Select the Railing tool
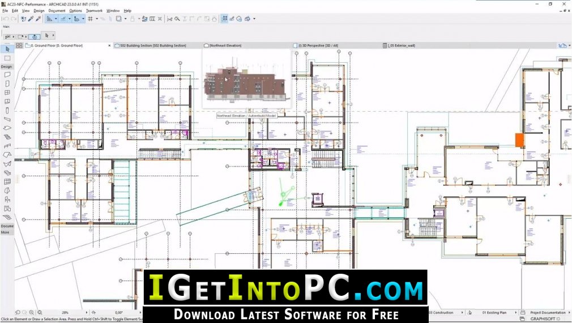 click(7, 146)
